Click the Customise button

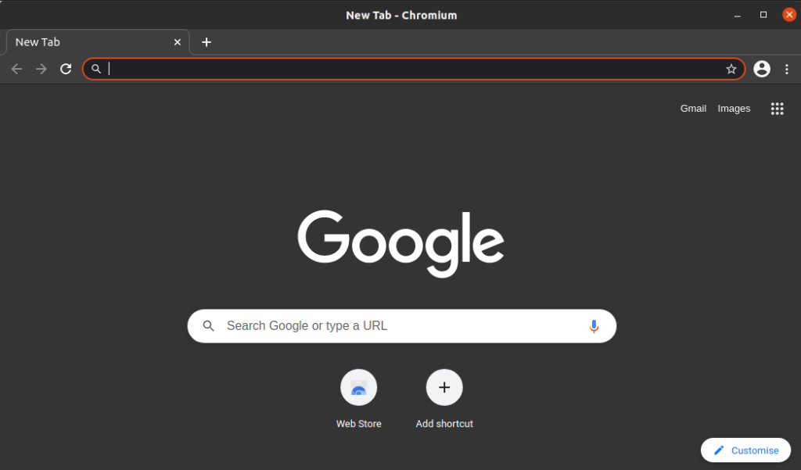745,450
